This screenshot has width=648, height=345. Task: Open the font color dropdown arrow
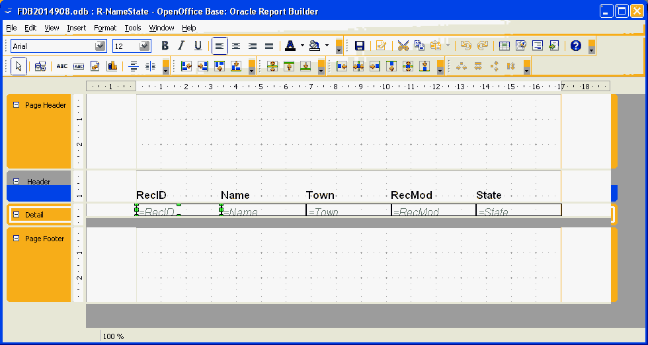pyautogui.click(x=302, y=46)
